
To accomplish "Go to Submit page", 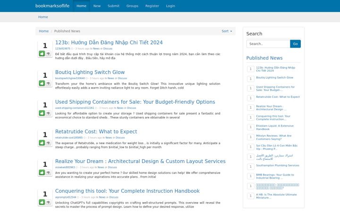I will [113, 6].
